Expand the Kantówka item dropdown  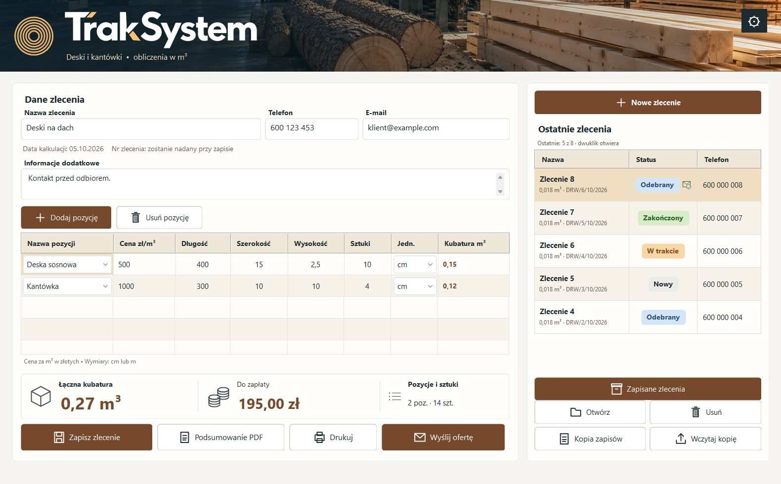(x=67, y=286)
